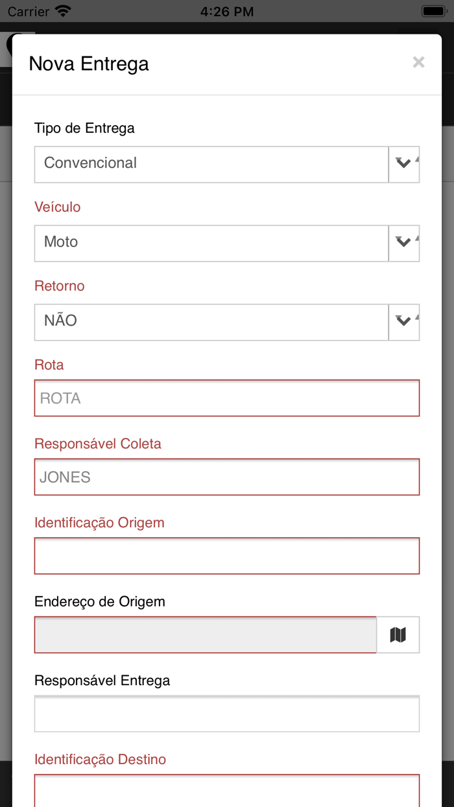The image size is (454, 807).
Task: Click the Endereço de Origem address field
Action: click(x=206, y=634)
